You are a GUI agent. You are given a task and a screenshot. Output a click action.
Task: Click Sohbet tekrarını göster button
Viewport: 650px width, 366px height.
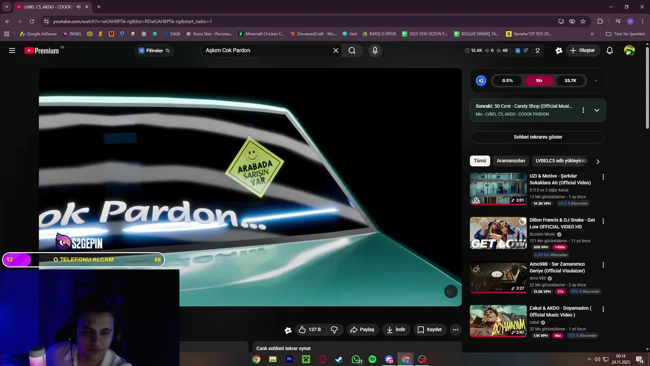(538, 137)
